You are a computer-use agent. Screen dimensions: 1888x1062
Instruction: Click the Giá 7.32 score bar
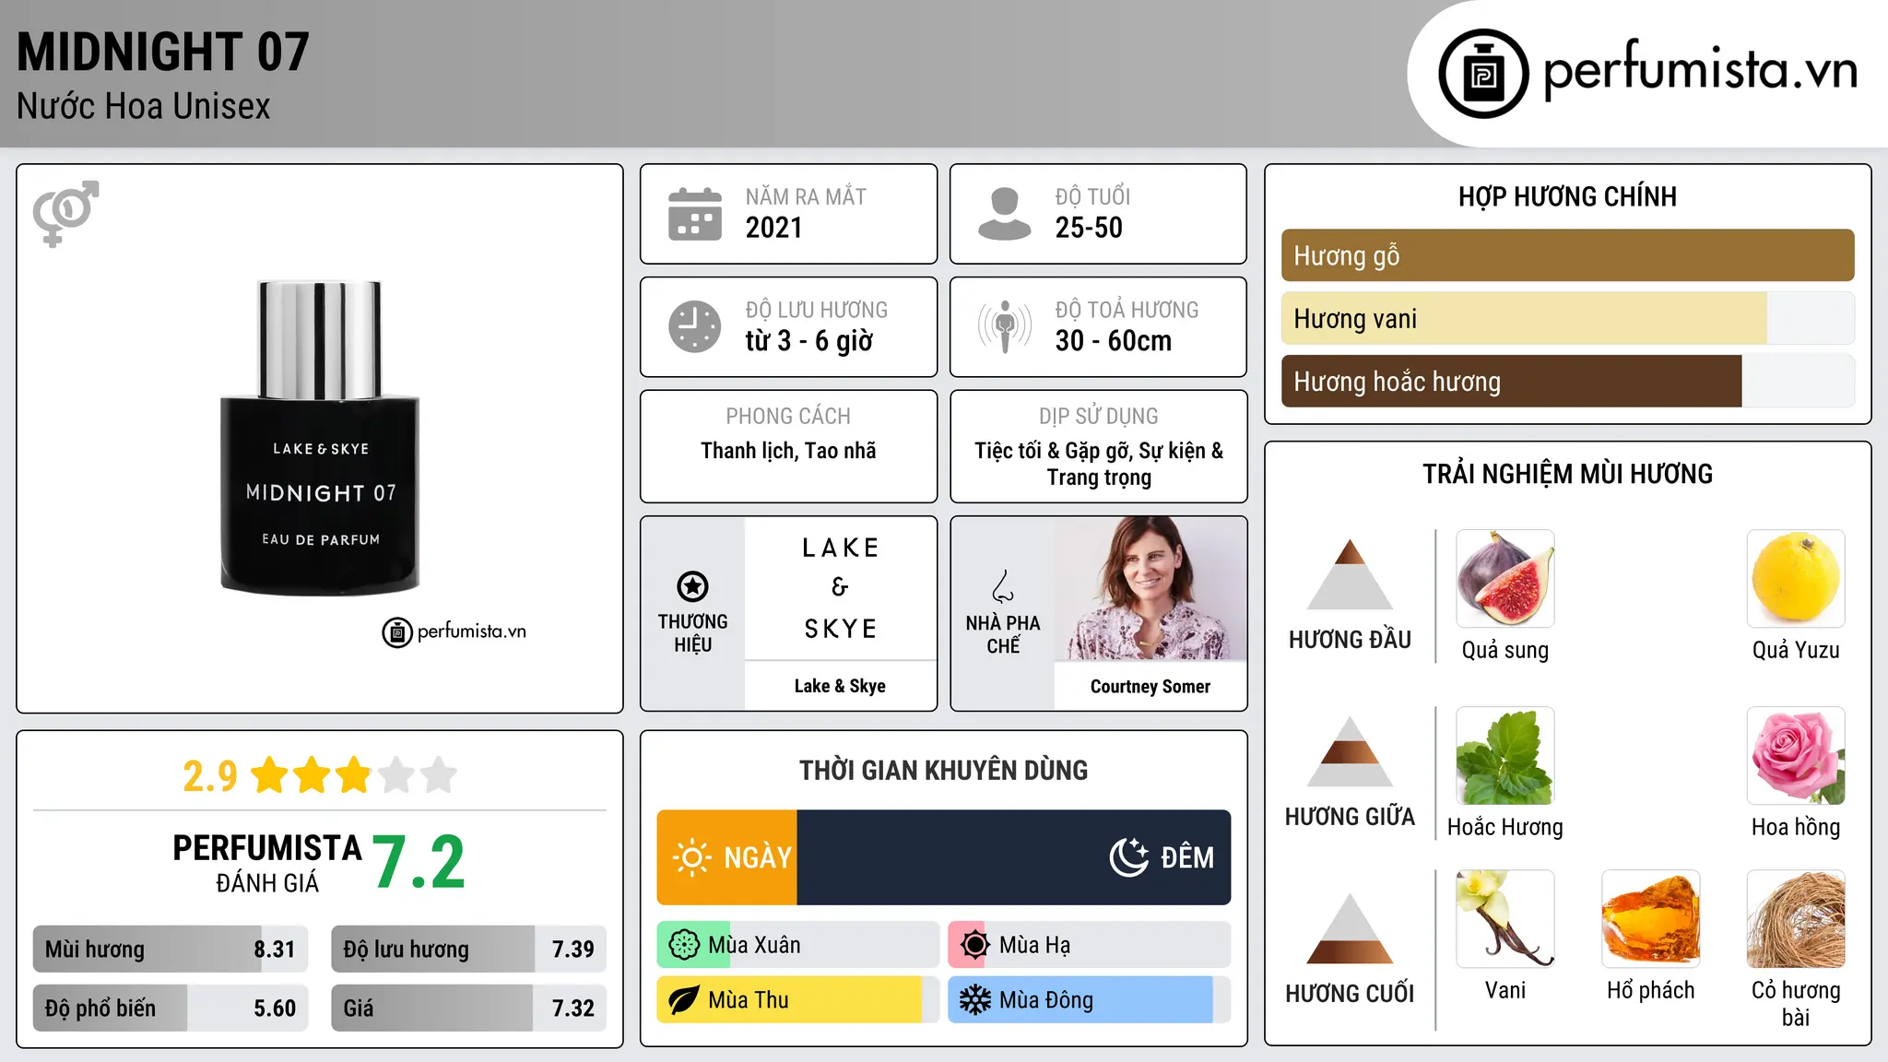tap(468, 1008)
